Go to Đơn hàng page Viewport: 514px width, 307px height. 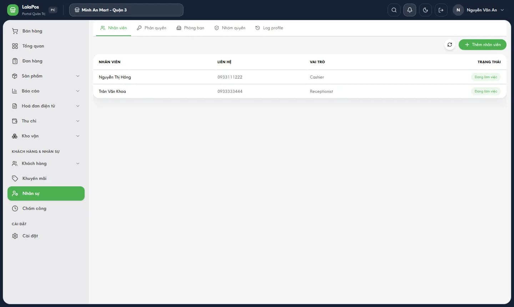click(x=46, y=61)
